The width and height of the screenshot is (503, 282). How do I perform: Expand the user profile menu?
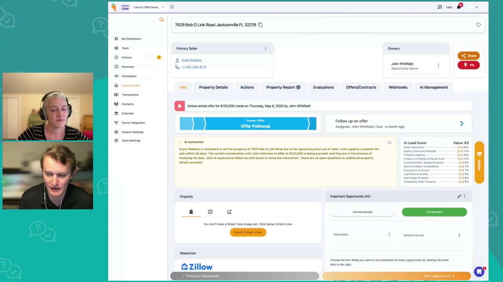click(x=477, y=7)
